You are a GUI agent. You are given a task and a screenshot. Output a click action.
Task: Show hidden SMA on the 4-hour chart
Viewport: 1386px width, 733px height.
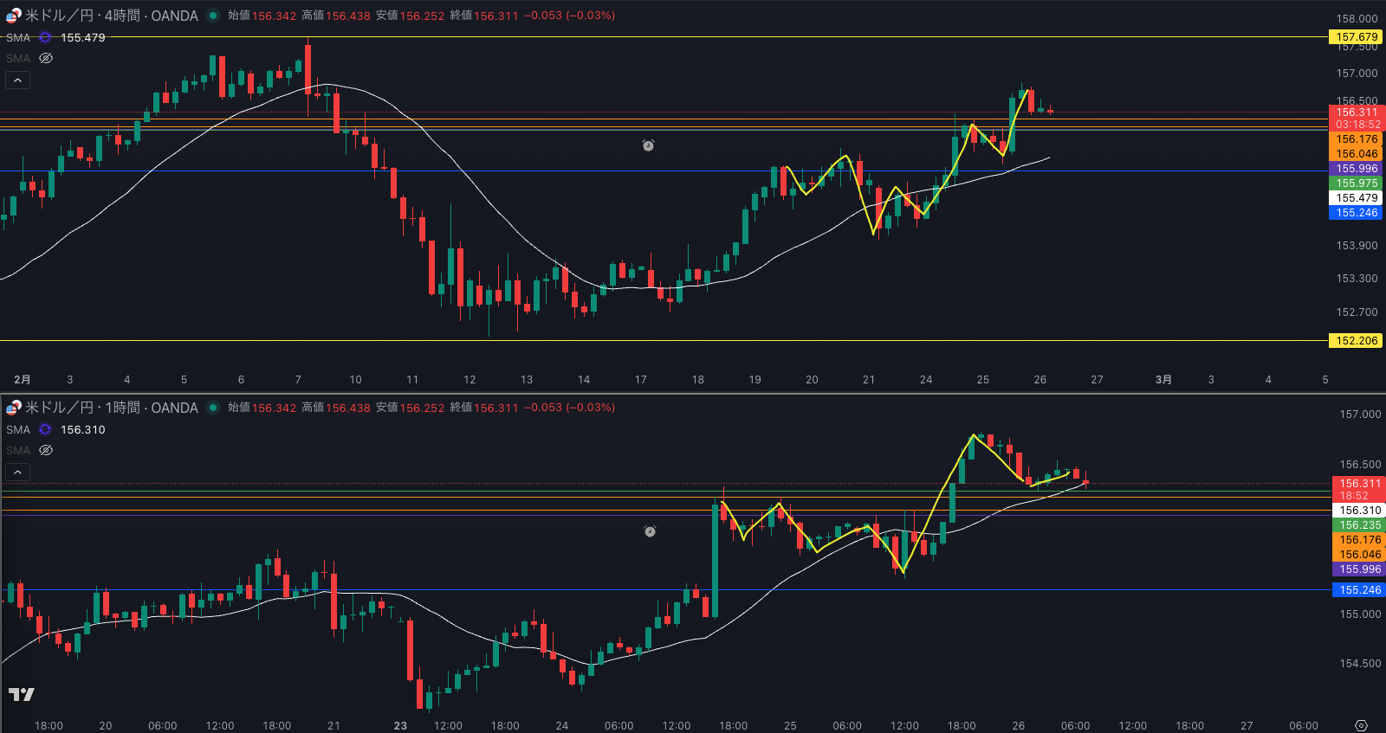point(46,59)
